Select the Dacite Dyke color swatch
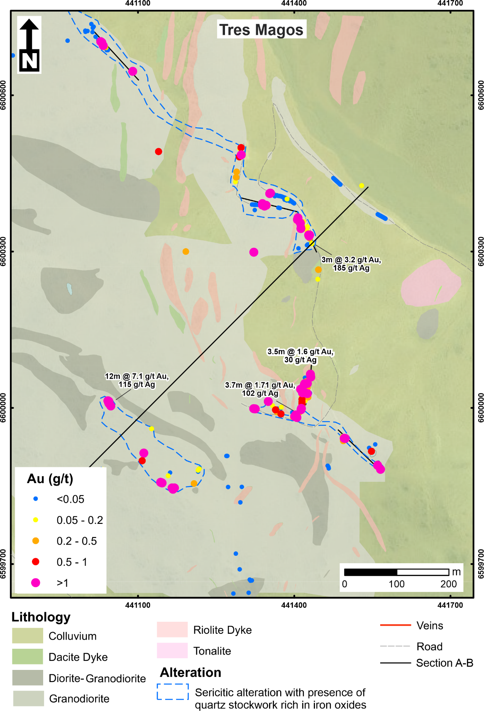484x711 pixels. pyautogui.click(x=27, y=657)
